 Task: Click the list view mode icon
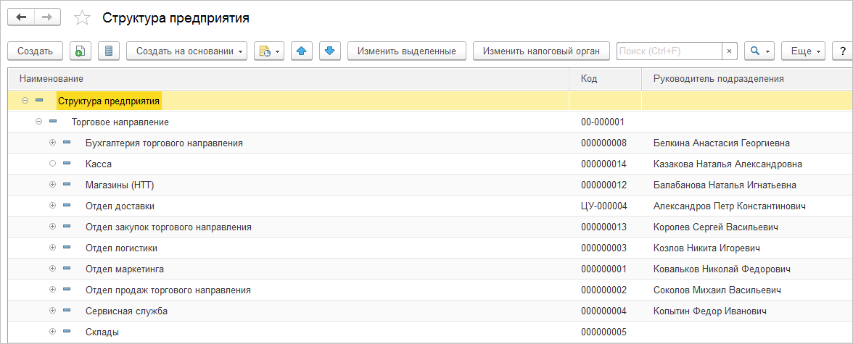[109, 51]
